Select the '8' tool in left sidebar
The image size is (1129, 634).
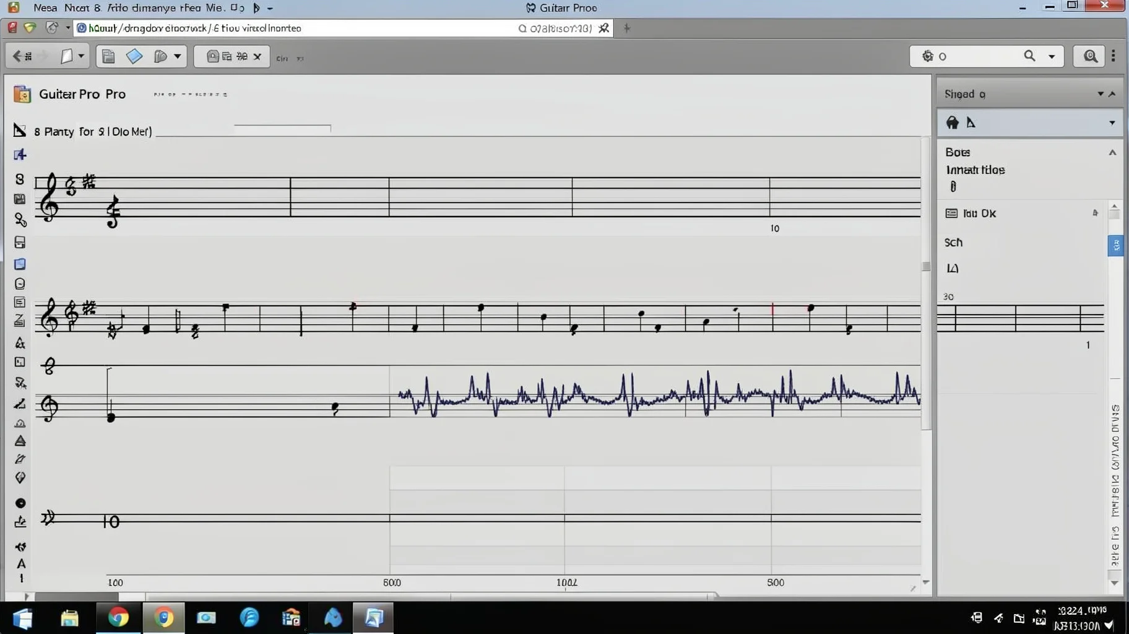tap(20, 179)
